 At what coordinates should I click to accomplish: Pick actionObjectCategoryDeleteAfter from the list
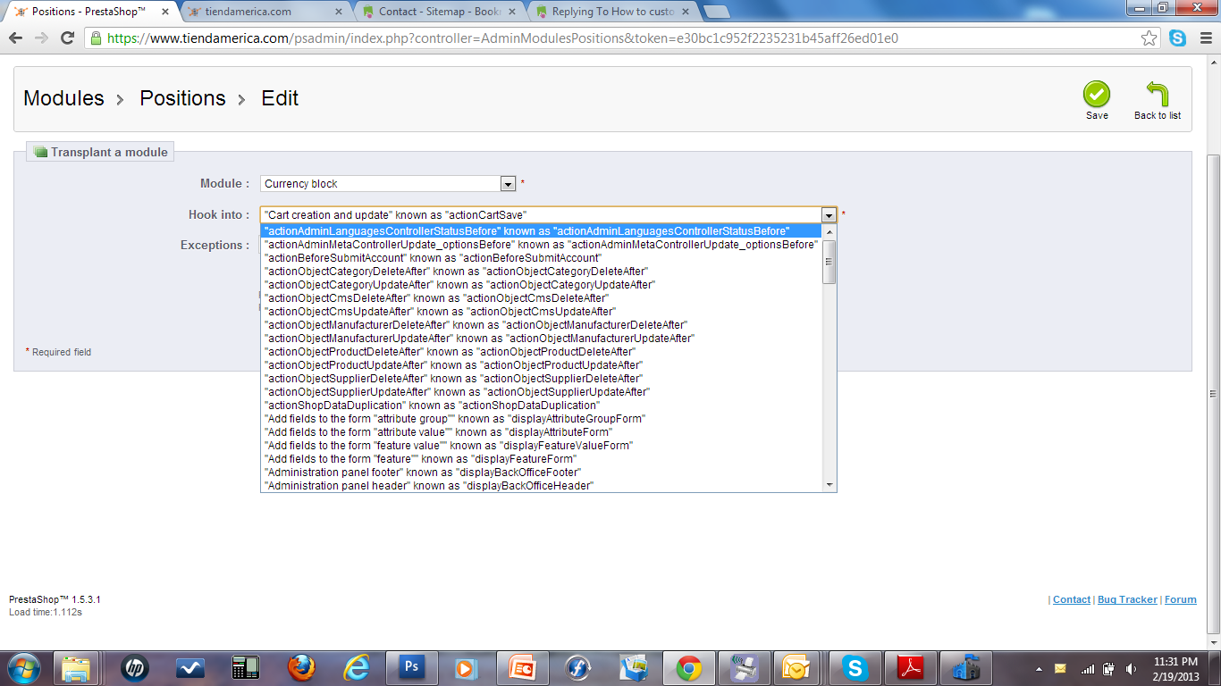(541, 272)
